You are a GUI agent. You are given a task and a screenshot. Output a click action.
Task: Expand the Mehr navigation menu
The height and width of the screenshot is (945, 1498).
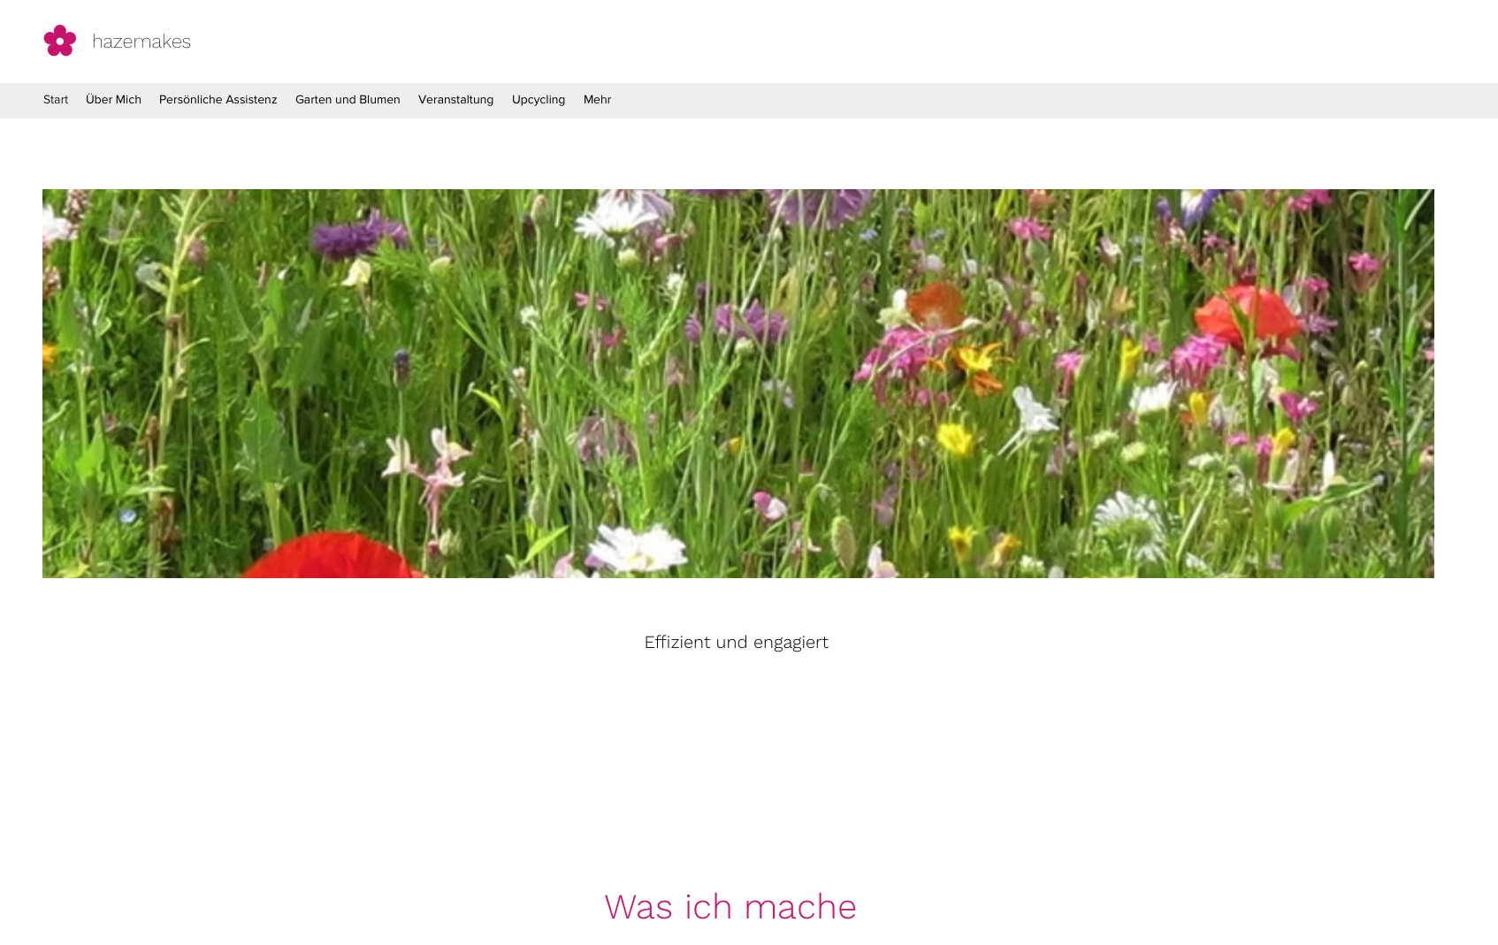pos(597,100)
